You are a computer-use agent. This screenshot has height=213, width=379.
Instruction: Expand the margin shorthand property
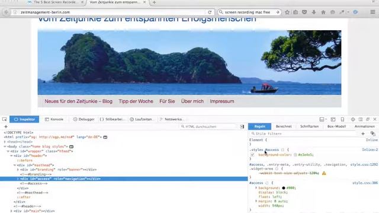256,201
